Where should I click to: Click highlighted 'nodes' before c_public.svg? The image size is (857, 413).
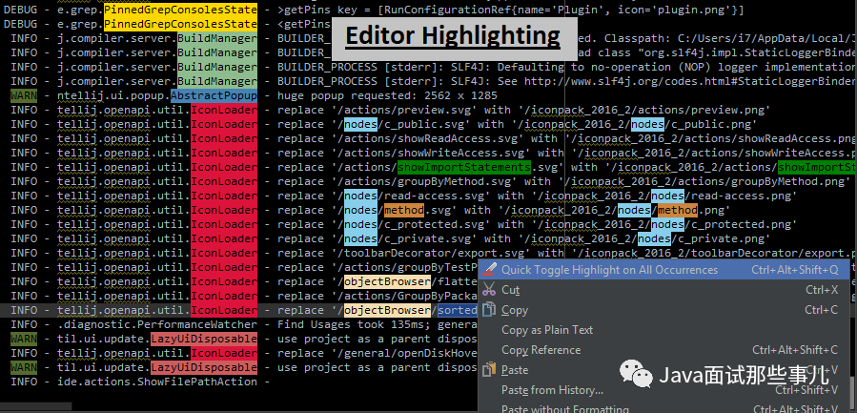(360, 125)
